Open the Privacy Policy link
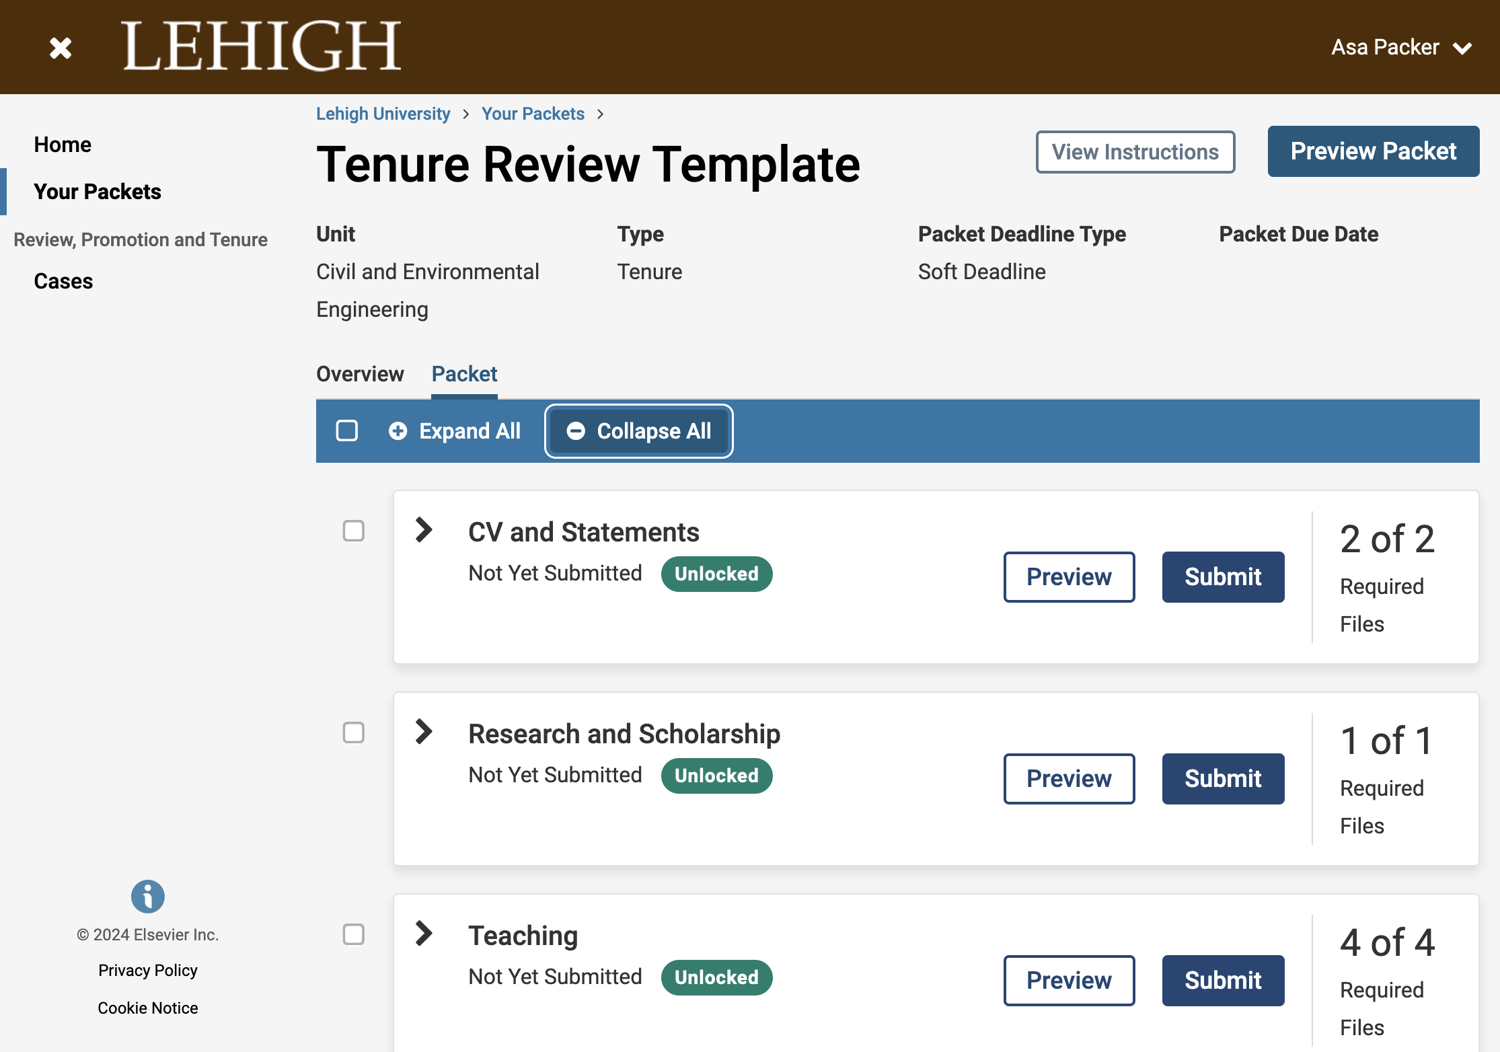The image size is (1500, 1052). pos(148,970)
